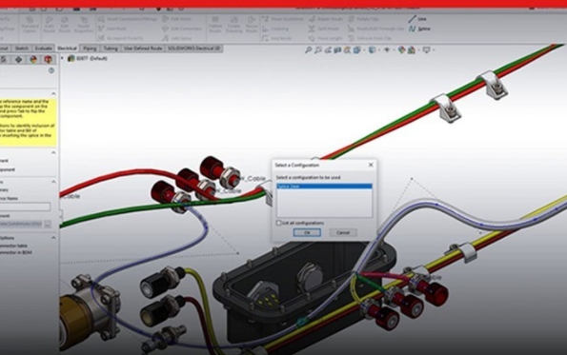Open the User Defined Route tab

[143, 48]
